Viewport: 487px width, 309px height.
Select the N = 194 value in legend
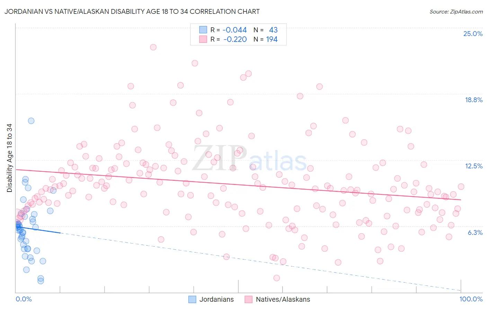[266, 39]
